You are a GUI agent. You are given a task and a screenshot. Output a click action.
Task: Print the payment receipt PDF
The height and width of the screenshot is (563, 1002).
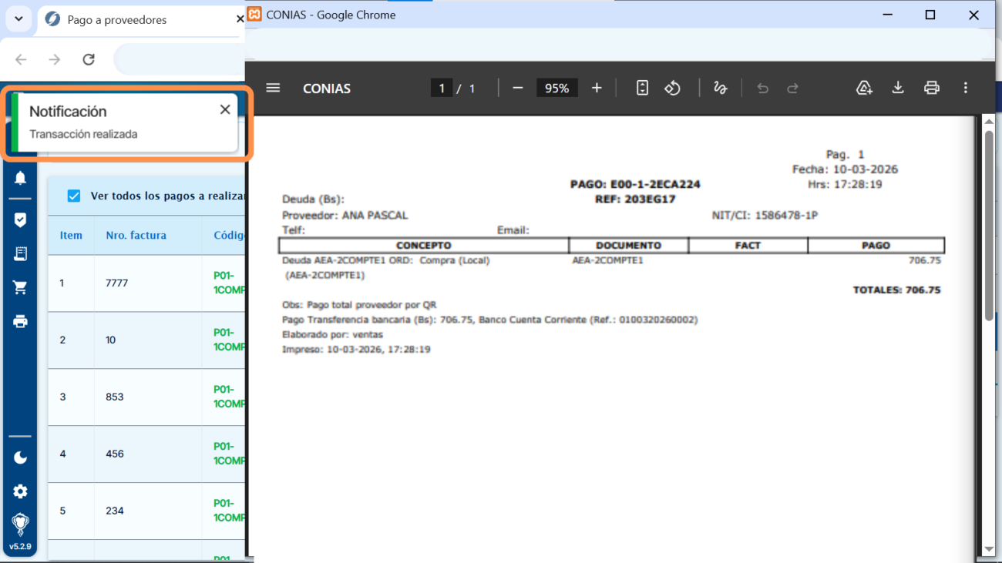(x=932, y=88)
